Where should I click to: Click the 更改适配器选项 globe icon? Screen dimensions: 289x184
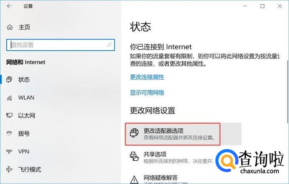pyautogui.click(x=134, y=133)
